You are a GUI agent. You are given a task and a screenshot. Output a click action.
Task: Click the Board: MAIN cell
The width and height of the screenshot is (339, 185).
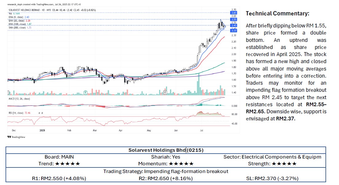pos(59,157)
